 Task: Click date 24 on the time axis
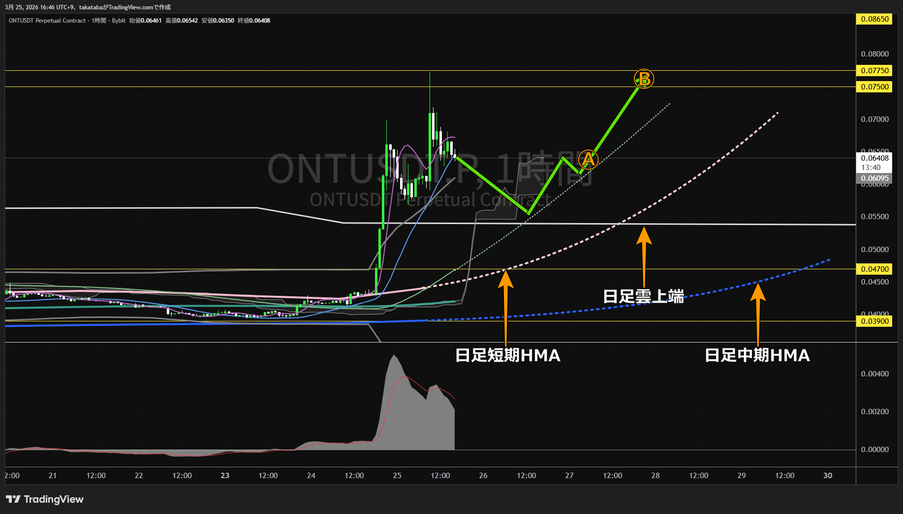pyautogui.click(x=311, y=476)
